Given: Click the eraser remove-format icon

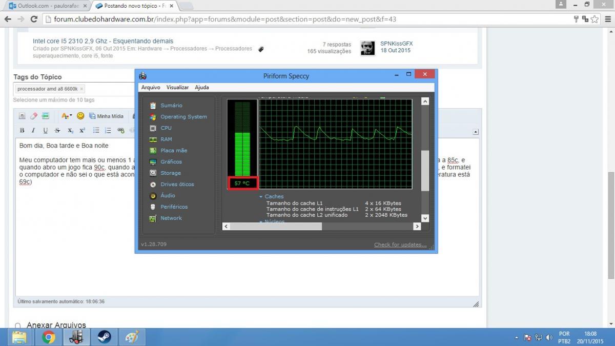Looking at the screenshot, I should coord(34,116).
